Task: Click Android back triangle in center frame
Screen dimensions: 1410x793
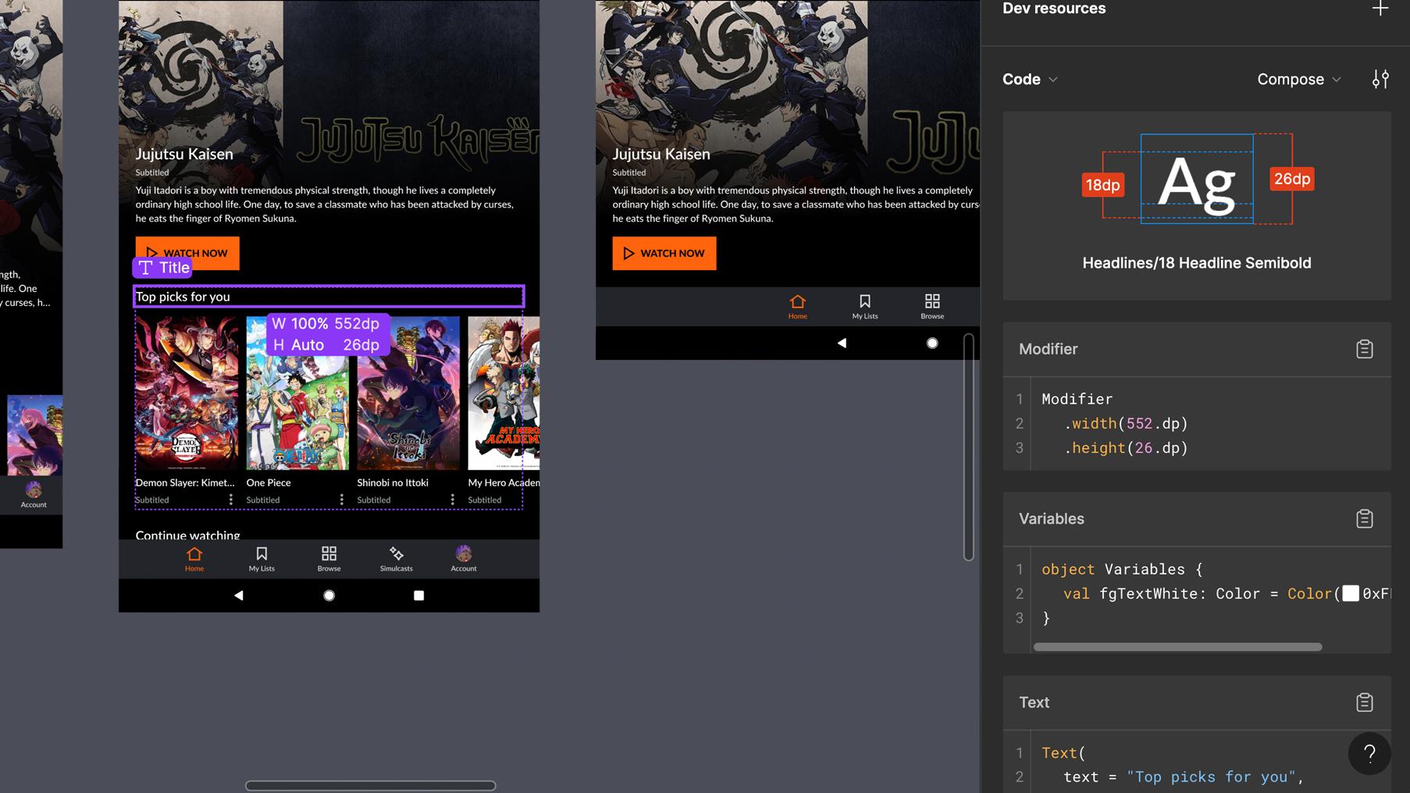Action: pos(239,596)
